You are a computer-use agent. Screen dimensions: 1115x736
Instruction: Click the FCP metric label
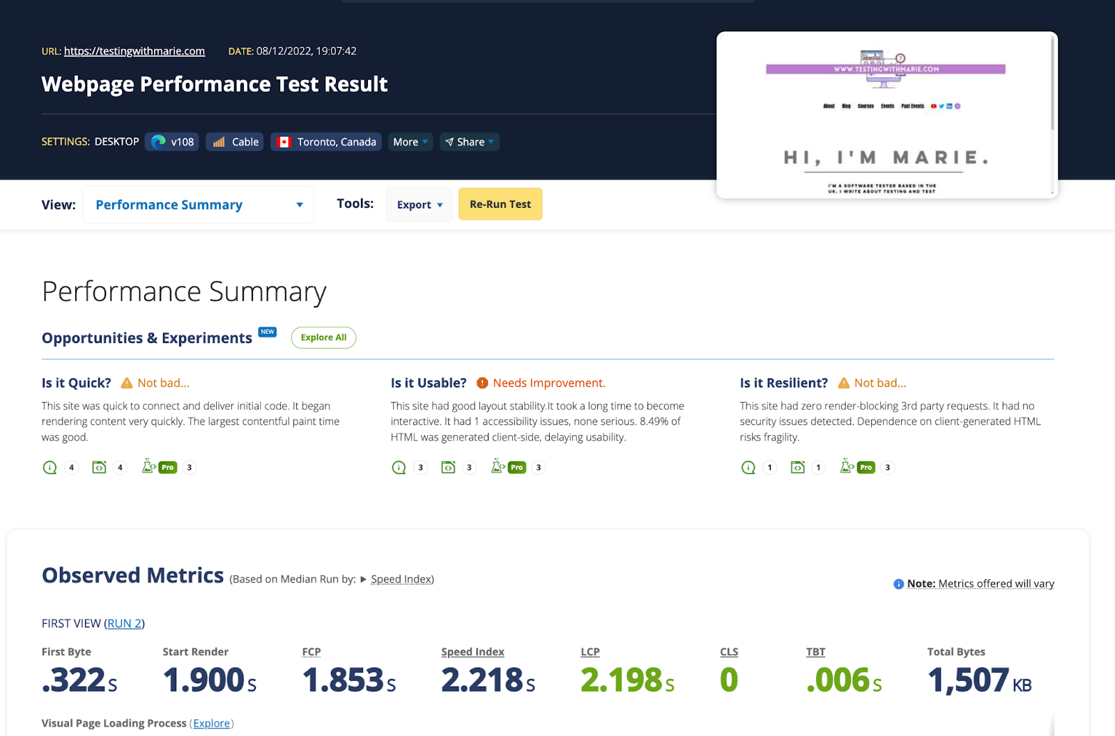coord(312,652)
